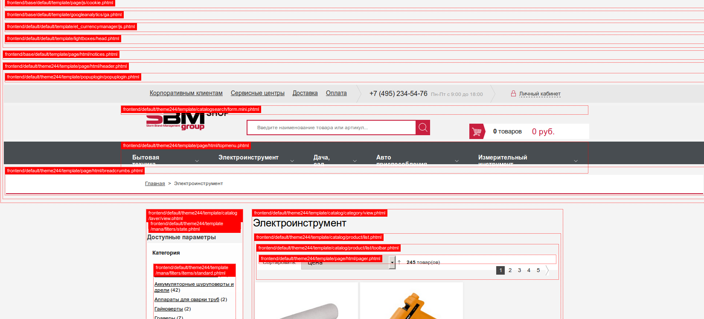This screenshot has height=319, width=704.
Task: Click the cookie.phtml template hint label
Action: 60,3
